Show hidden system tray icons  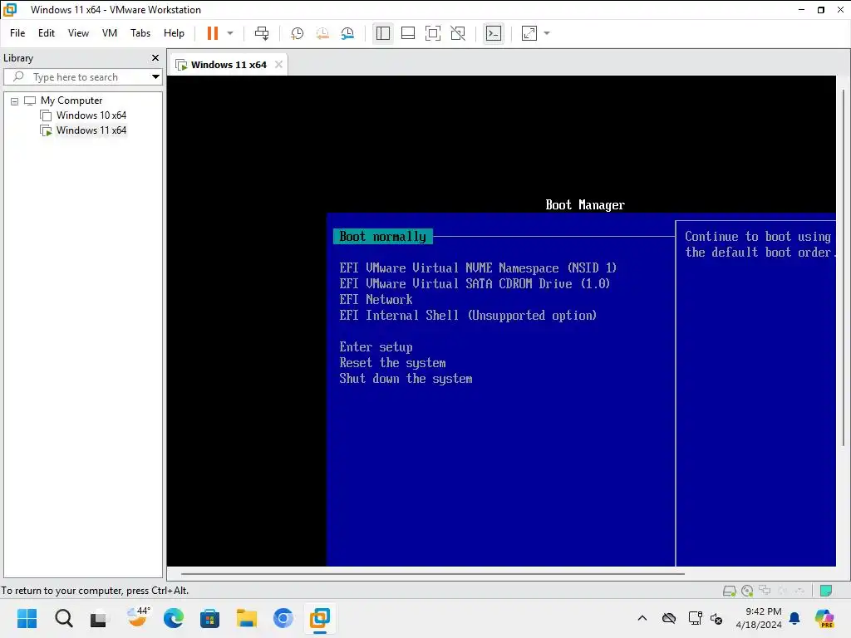tap(642, 618)
